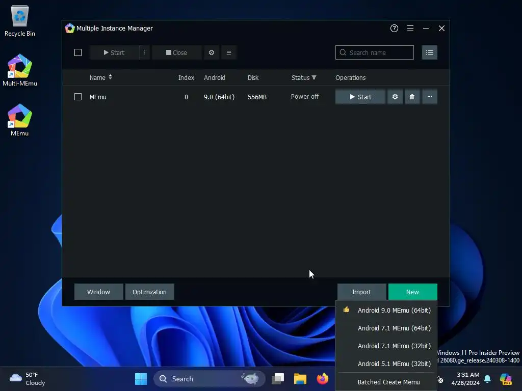The height and width of the screenshot is (391, 522).
Task: Click the Power off status text
Action: pos(305,96)
